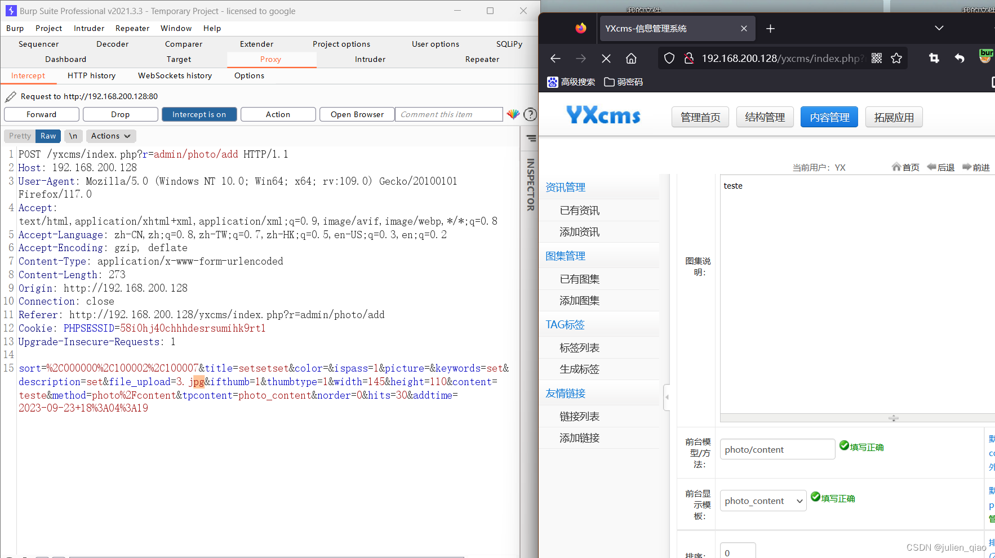Click the shield tracking protection icon
This screenshot has width=995, height=558.
pyautogui.click(x=669, y=59)
